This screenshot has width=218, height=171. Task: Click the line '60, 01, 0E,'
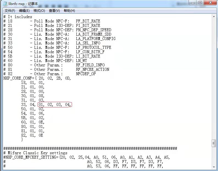pyautogui.click(x=33, y=122)
